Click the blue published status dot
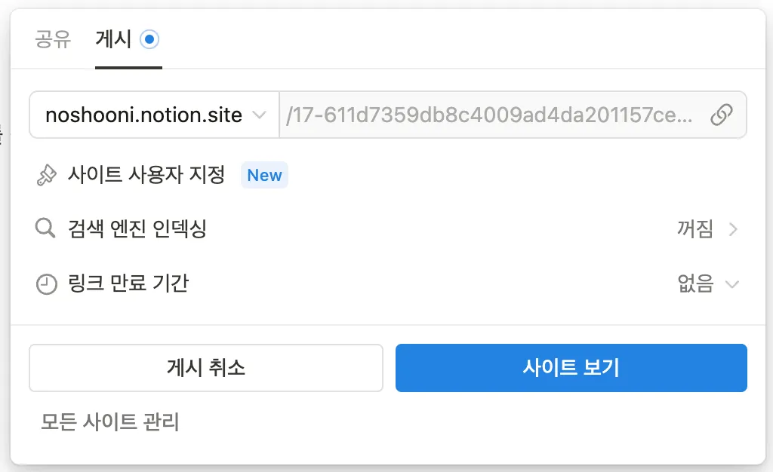The height and width of the screenshot is (472, 773). point(149,39)
